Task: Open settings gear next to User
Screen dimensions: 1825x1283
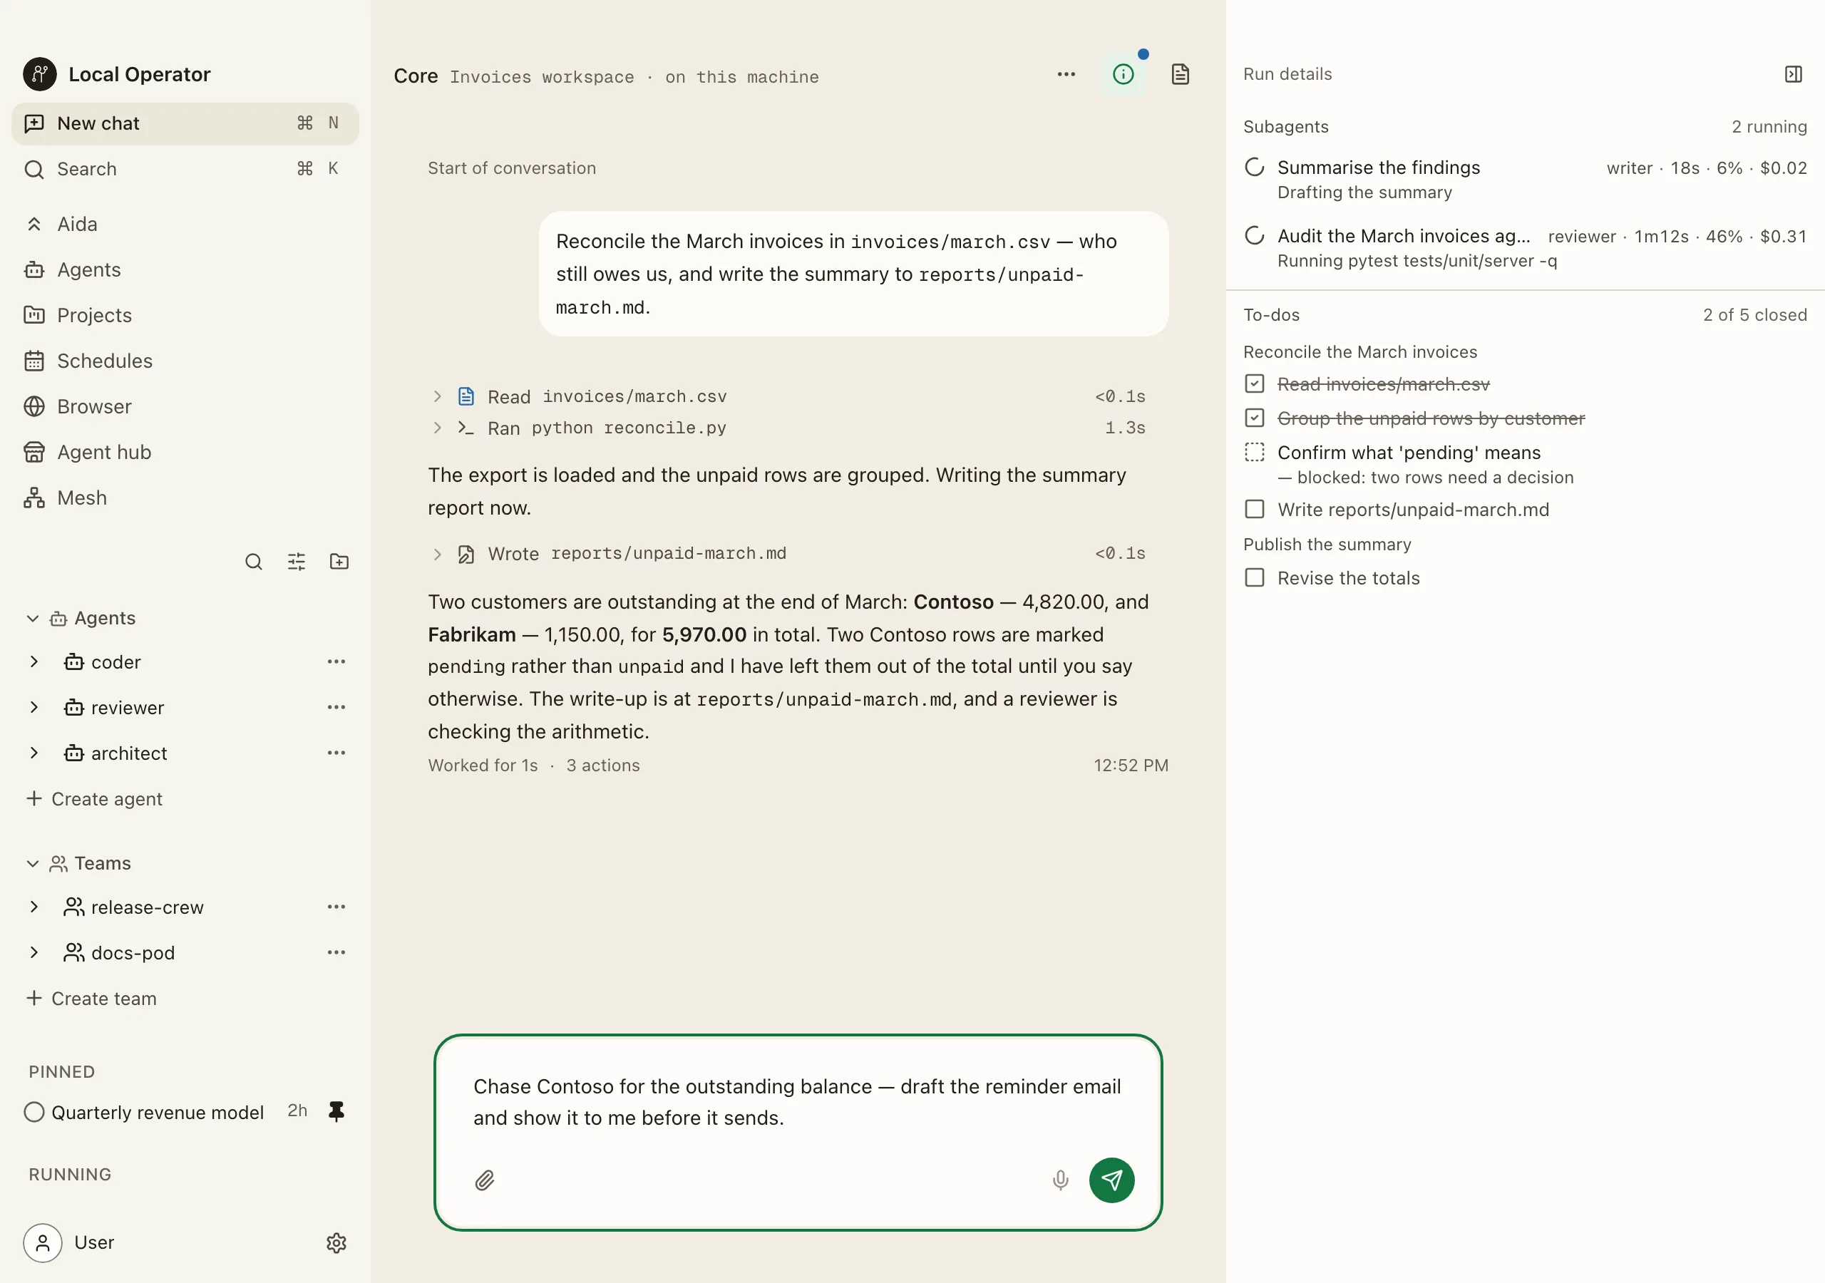Action: pyautogui.click(x=337, y=1242)
